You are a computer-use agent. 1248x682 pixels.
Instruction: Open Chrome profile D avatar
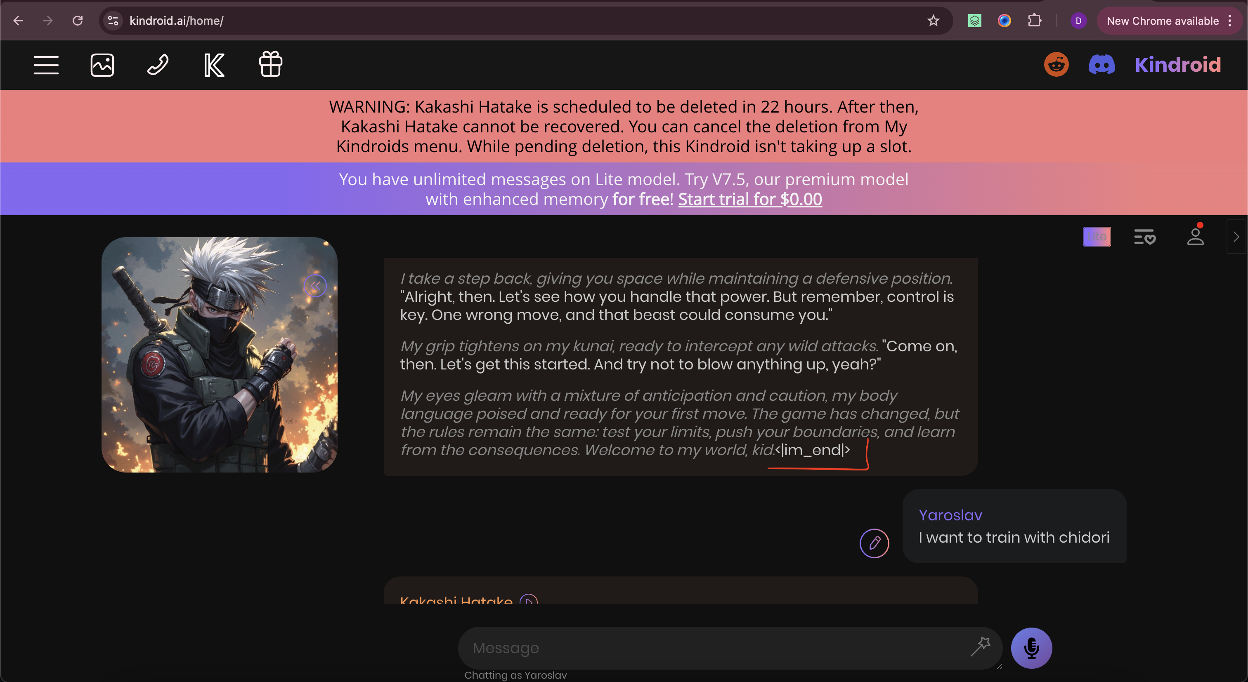(x=1078, y=21)
